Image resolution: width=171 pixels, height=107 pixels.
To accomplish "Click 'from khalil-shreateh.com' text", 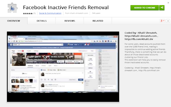I will 76,13.
